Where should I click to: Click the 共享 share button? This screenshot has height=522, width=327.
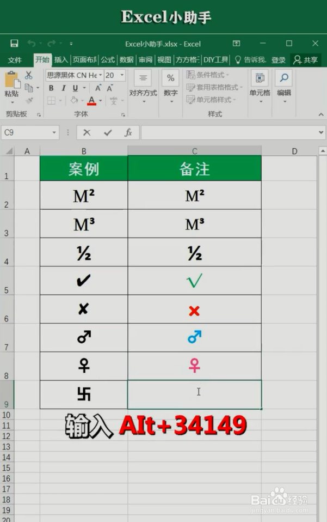[x=305, y=60]
